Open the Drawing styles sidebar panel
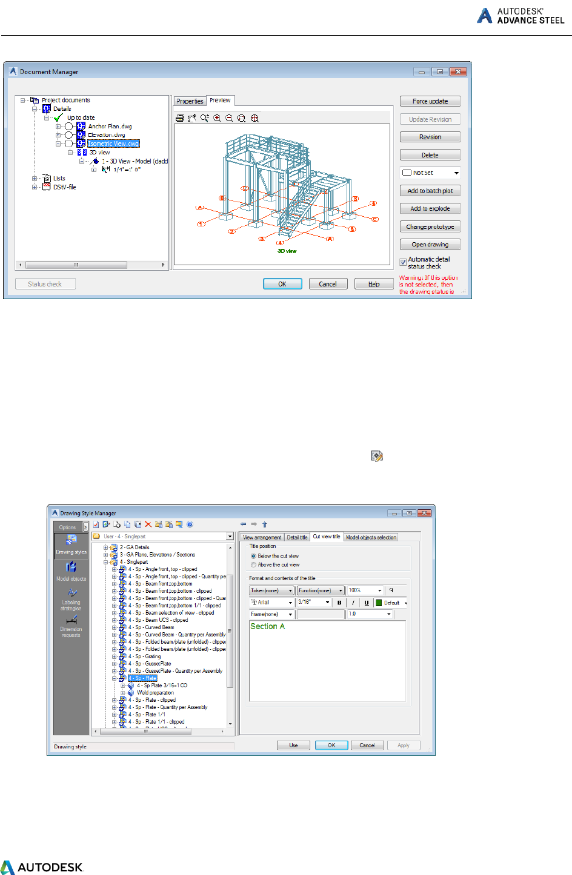The height and width of the screenshot is (875, 572). pos(71,545)
